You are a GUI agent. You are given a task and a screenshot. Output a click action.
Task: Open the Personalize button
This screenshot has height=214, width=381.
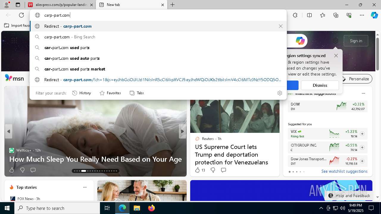click(356, 79)
